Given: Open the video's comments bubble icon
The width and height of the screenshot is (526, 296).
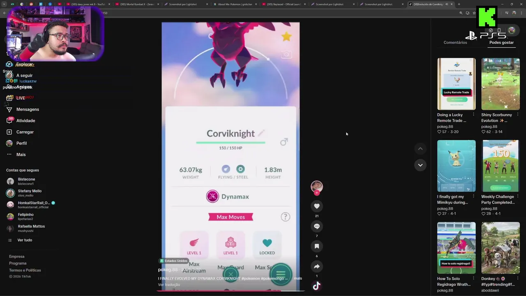Looking at the screenshot, I should [316, 226].
